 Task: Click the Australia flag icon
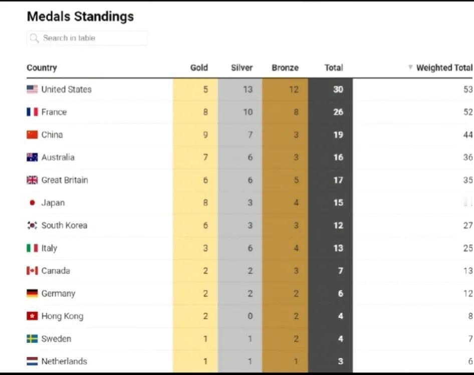32,157
